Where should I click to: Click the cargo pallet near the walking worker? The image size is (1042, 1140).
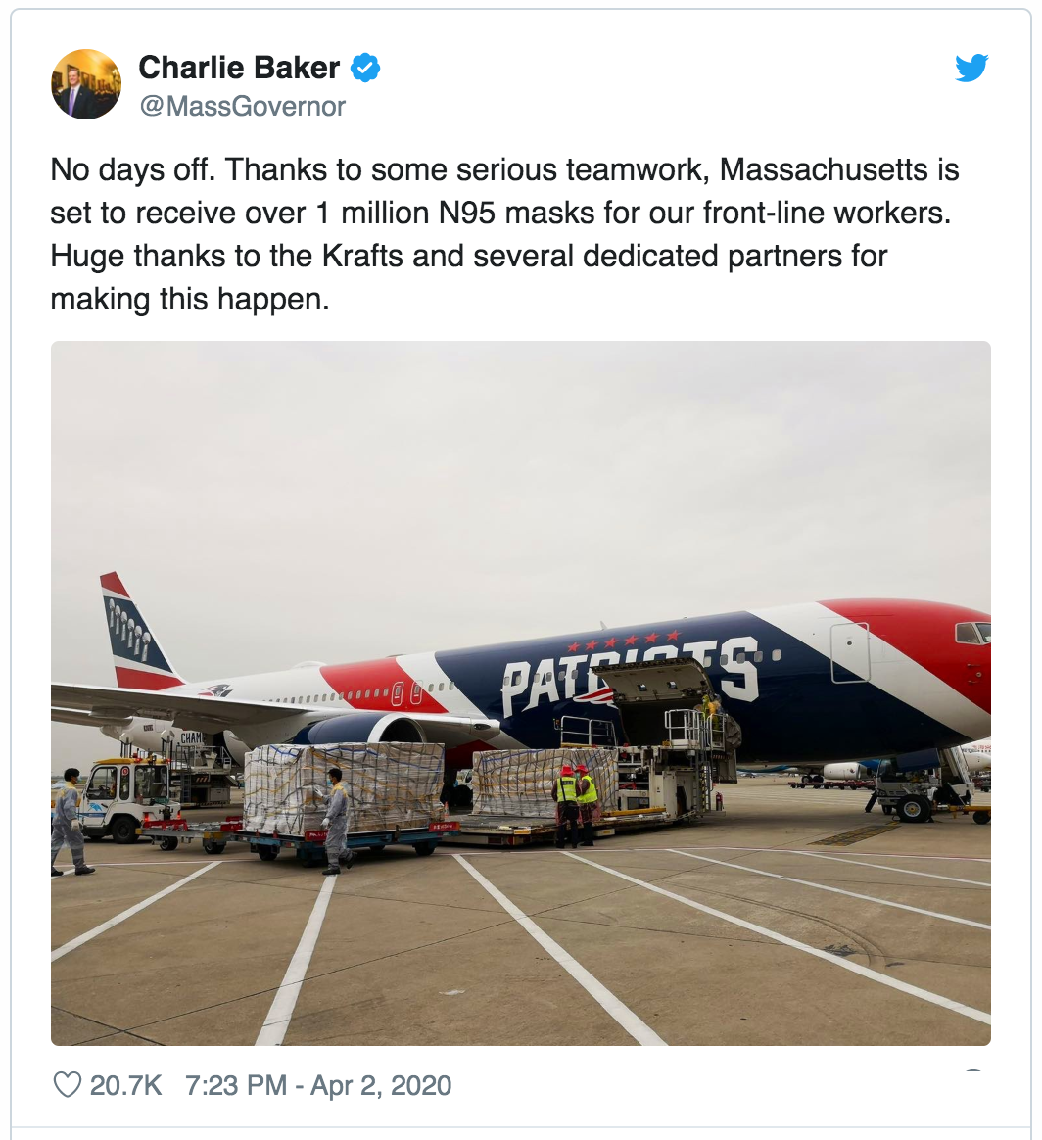344,787
